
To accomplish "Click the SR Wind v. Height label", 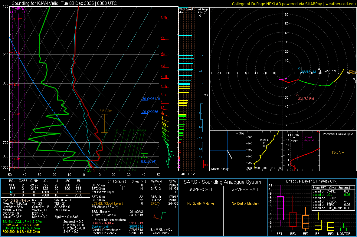I will 295,138.
